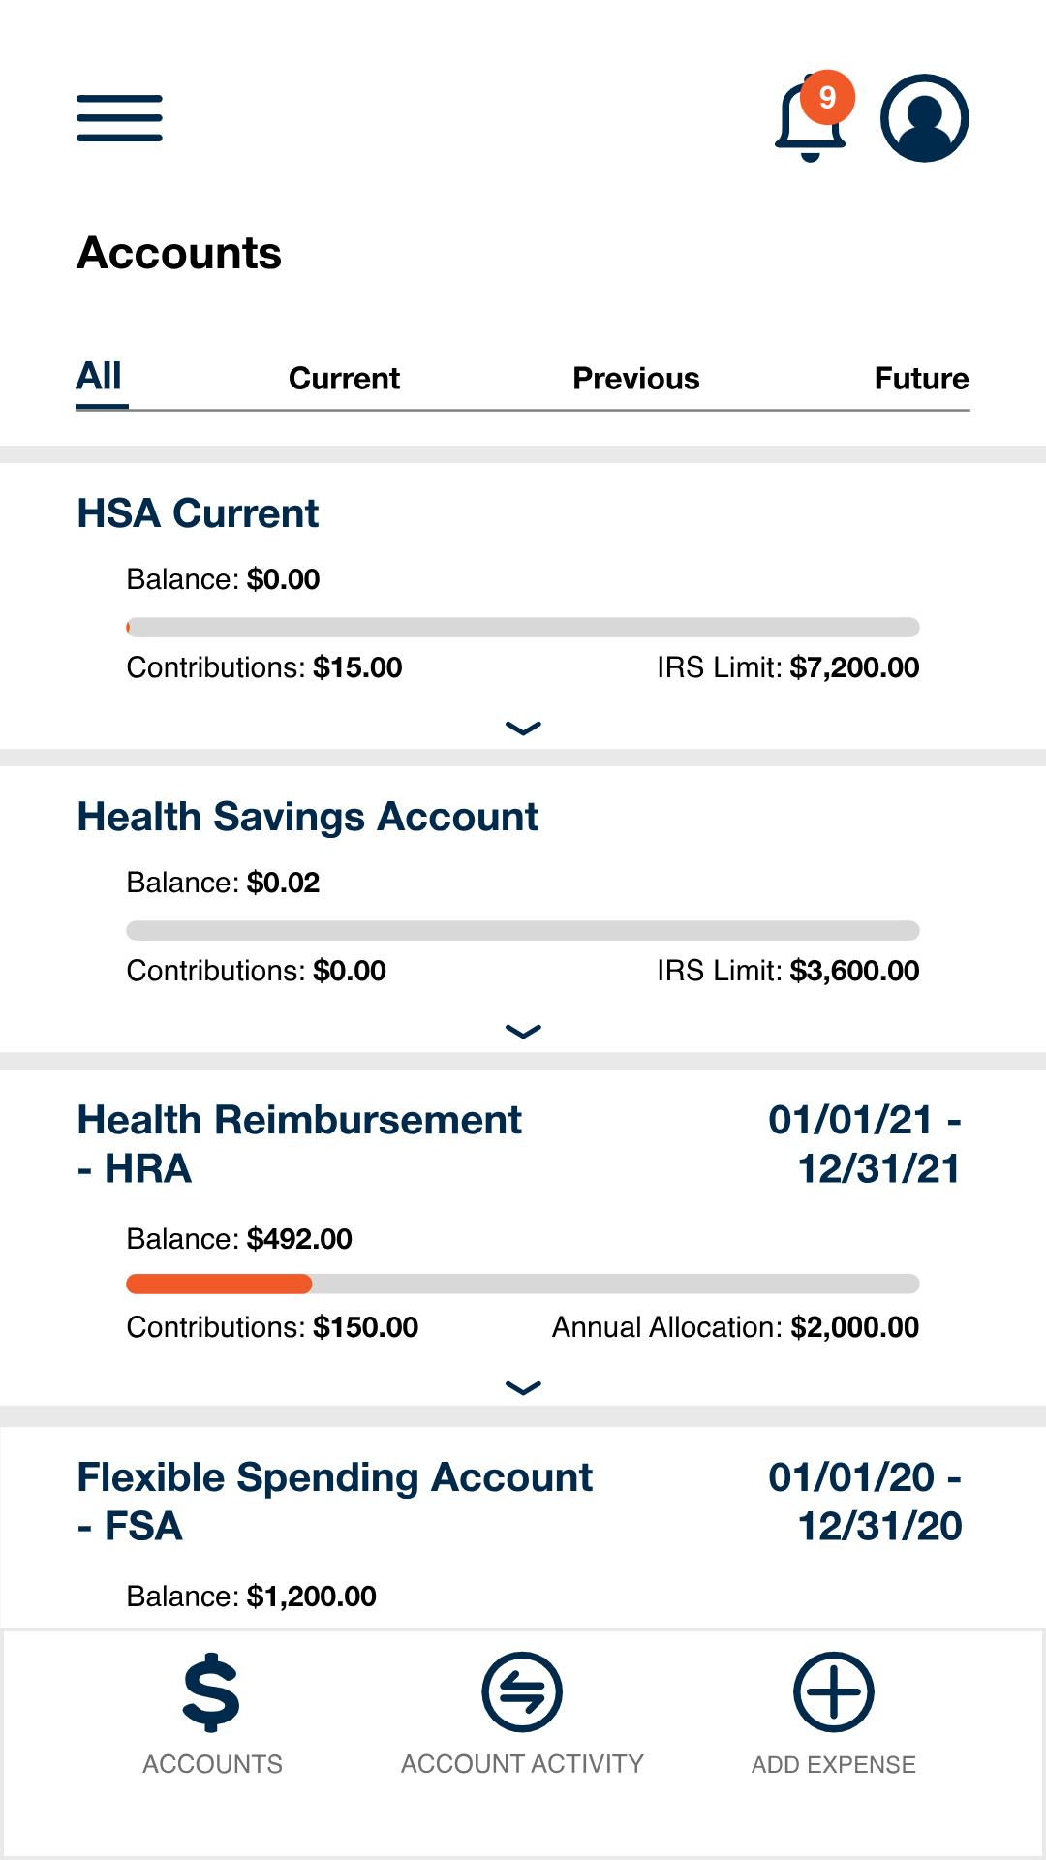Tap the Add Expense plus icon
The image size is (1046, 1860).
833,1692
